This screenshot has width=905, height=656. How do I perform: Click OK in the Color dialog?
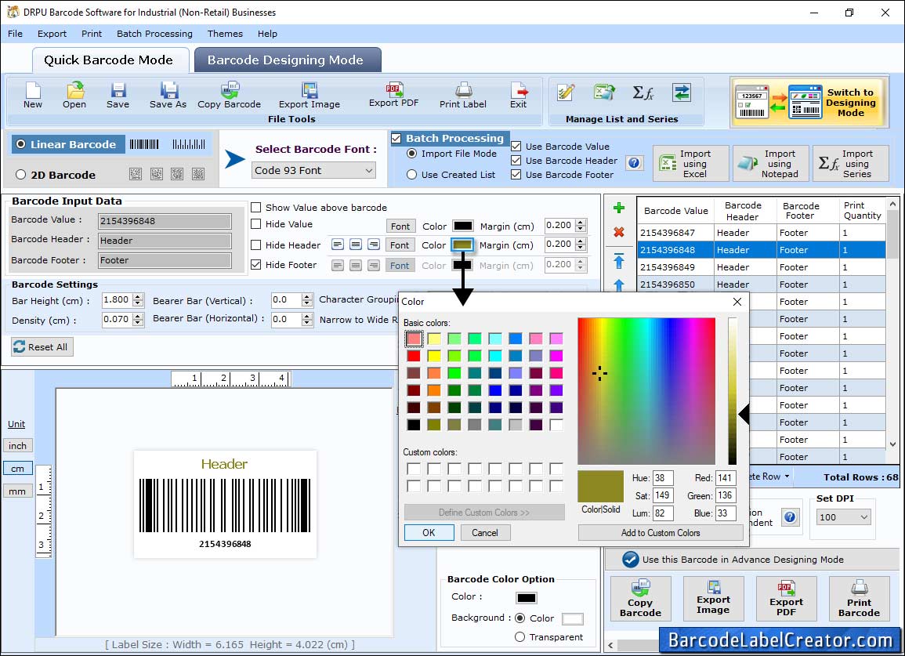point(429,532)
